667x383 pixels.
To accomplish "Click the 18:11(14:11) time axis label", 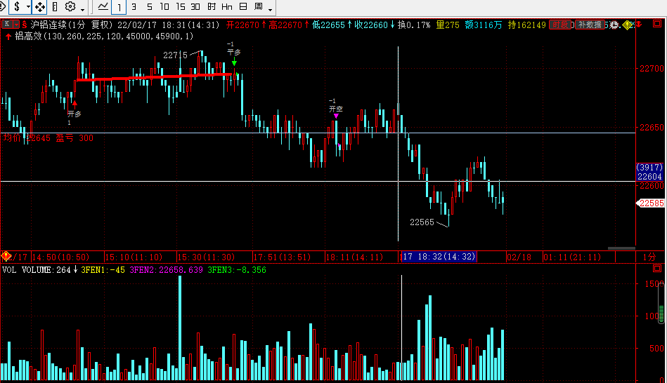I will click(x=354, y=257).
